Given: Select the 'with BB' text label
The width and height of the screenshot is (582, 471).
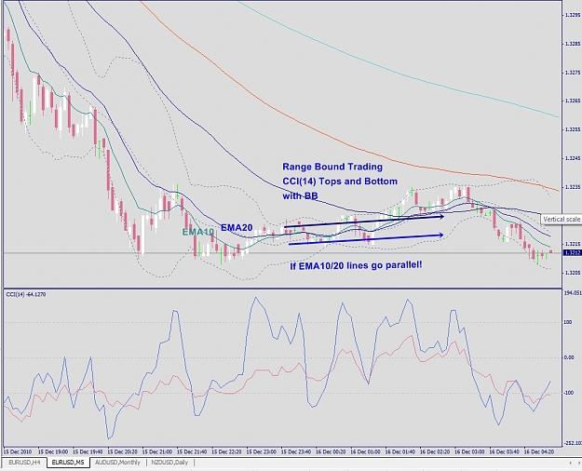Looking at the screenshot, I should pos(300,195).
